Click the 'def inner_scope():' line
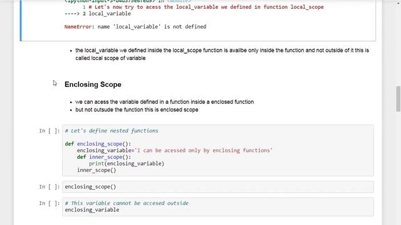Screen dimensions: 401x225 [x=104, y=157]
